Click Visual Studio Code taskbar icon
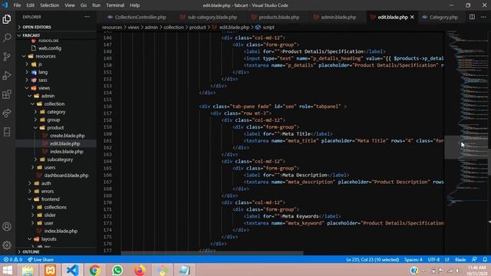491x276 pixels. click(x=73, y=270)
